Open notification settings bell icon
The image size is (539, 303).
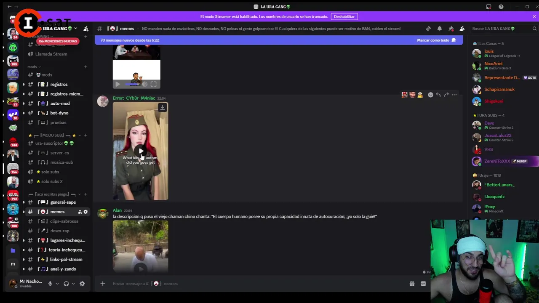tap(440, 29)
